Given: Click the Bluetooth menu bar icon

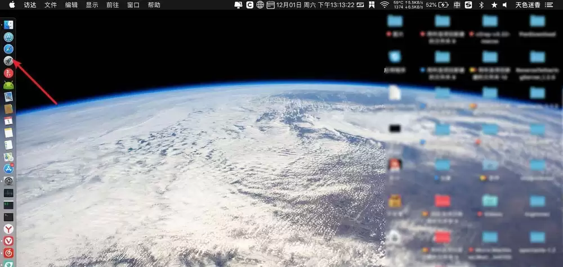Looking at the screenshot, I should (x=481, y=4).
